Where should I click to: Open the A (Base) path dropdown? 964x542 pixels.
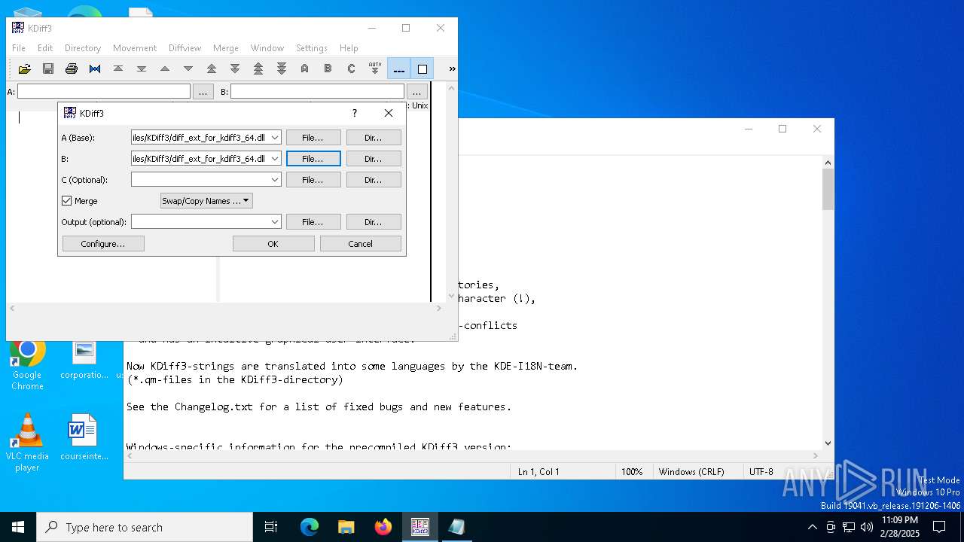(x=275, y=138)
